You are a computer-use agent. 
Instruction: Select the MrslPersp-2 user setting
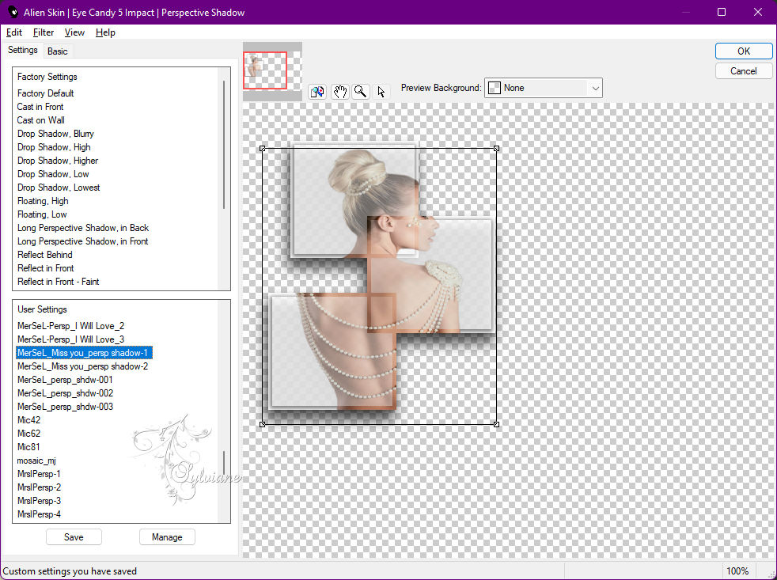[39, 487]
